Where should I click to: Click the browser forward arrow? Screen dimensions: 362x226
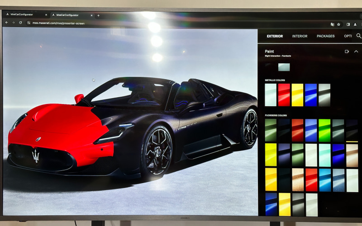14,23
